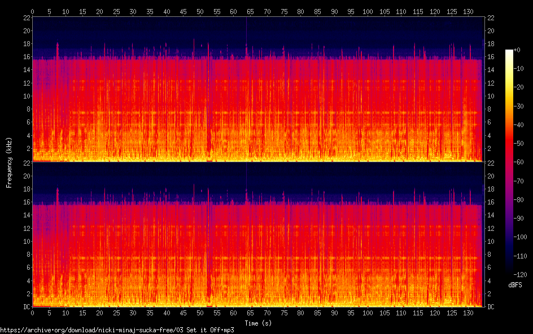Screen dimensions: 533x334
Task: Click the 65 second tick on bottom time axis
Action: 250,313
